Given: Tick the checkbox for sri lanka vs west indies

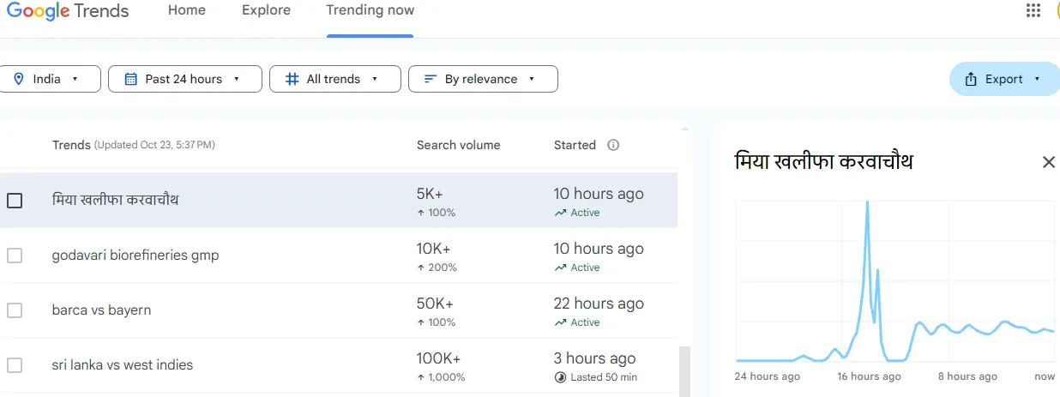Looking at the screenshot, I should 15,365.
